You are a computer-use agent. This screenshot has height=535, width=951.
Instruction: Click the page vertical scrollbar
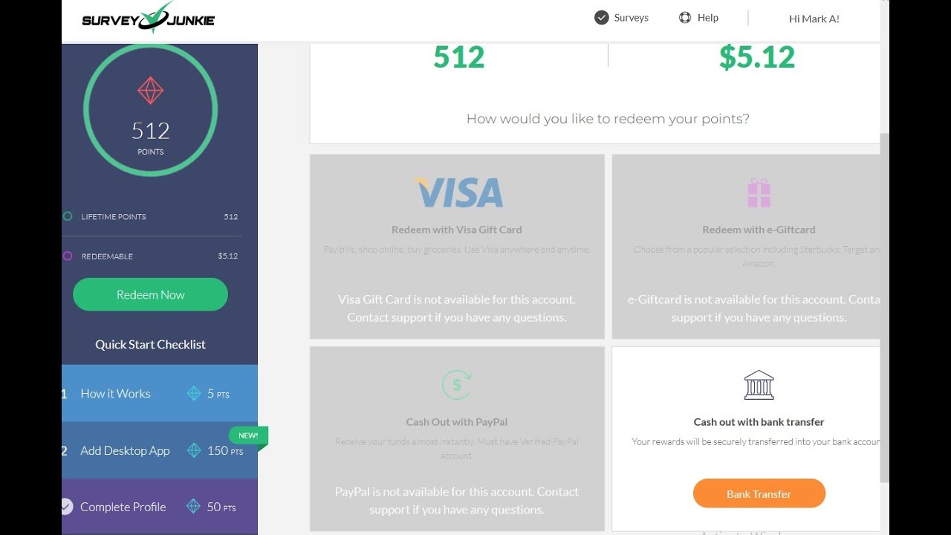884,297
